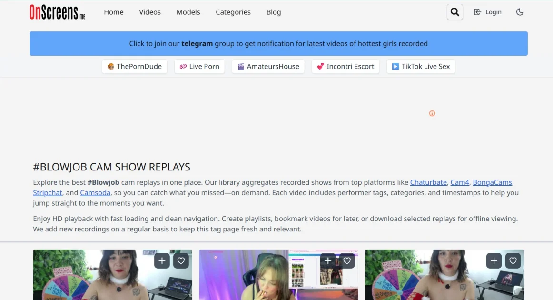Open the Videos section
Viewport: 553px width, 300px height.
tap(150, 12)
